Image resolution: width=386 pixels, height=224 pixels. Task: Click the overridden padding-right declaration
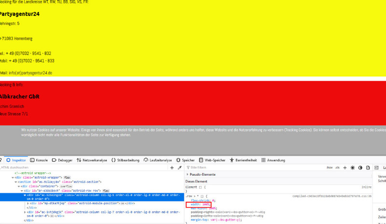(228, 212)
